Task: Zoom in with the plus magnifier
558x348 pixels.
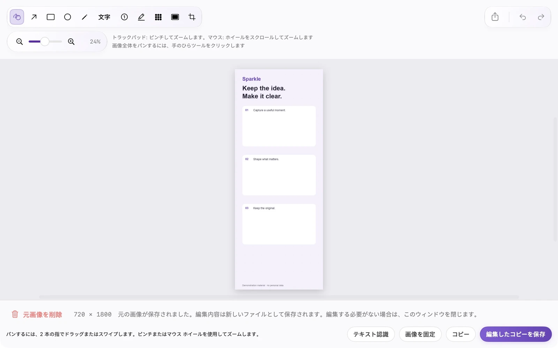Action: pos(71,42)
